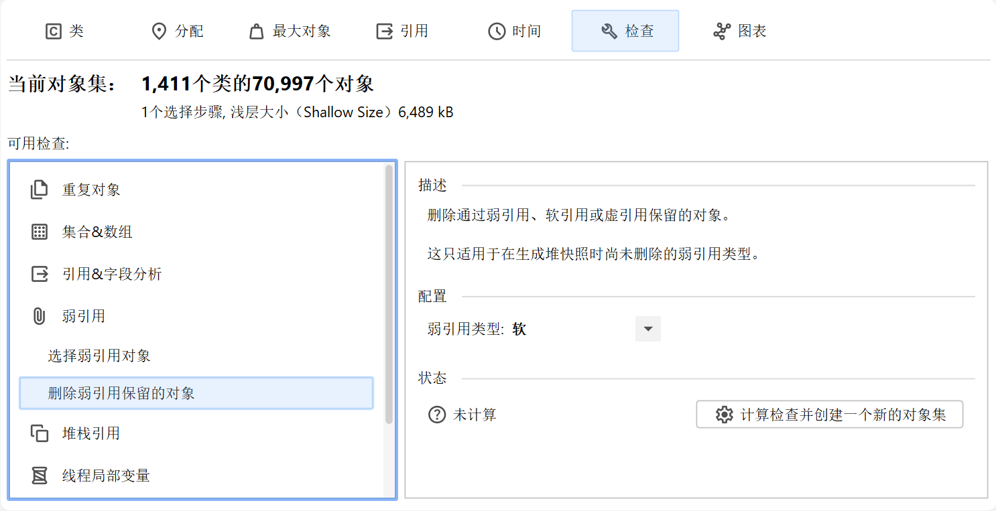Open the 分配 tab
996x511 pixels.
[x=177, y=31]
